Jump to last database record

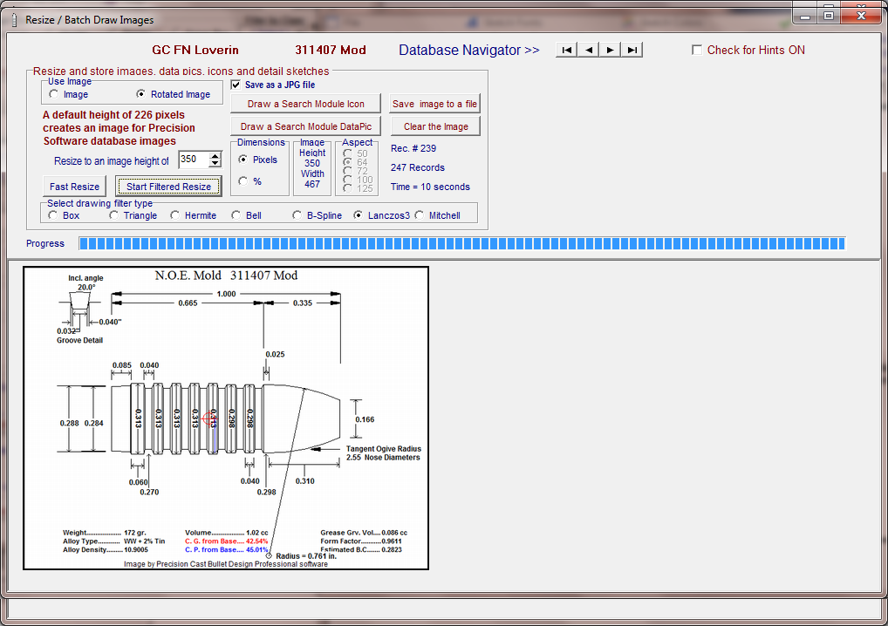(x=632, y=50)
